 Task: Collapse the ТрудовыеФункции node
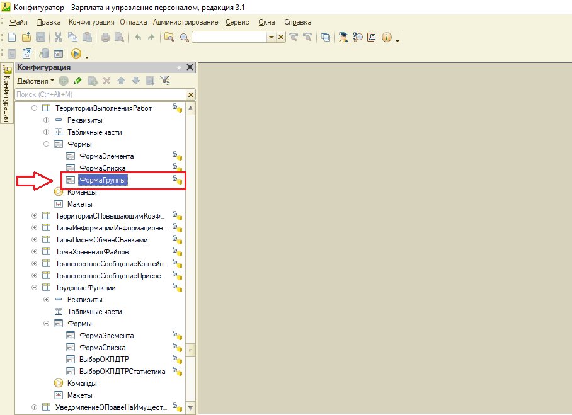(x=34, y=287)
